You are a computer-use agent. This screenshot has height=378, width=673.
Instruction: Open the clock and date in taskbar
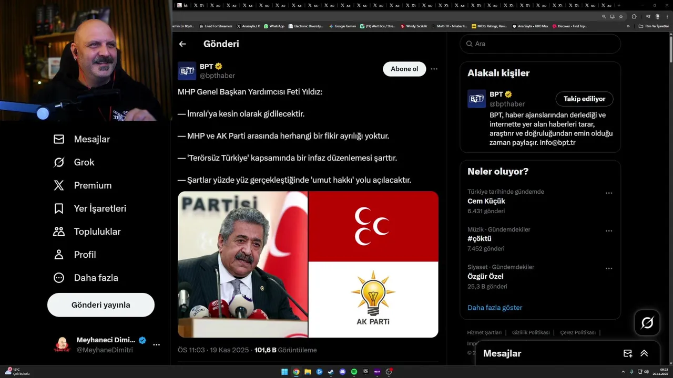pyautogui.click(x=660, y=372)
